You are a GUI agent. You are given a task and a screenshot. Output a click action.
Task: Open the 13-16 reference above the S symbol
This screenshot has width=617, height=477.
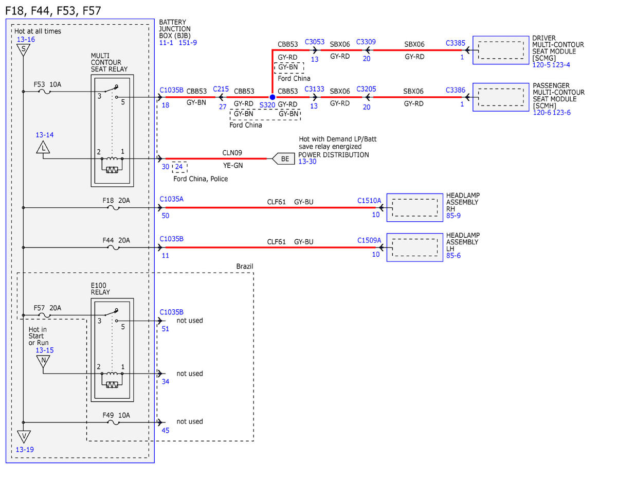pos(26,39)
